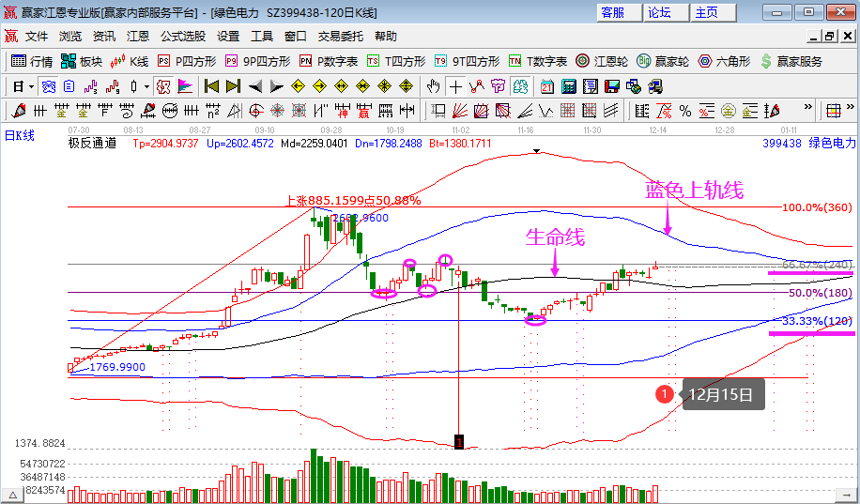Open the 设置 menu
The image size is (860, 504).
(x=228, y=37)
